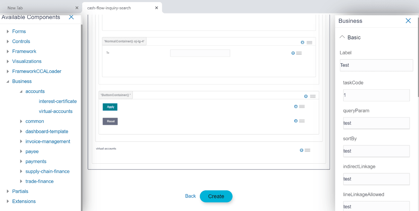This screenshot has height=211, width=419.
Task: Expand the common tree node
Action: click(21, 121)
